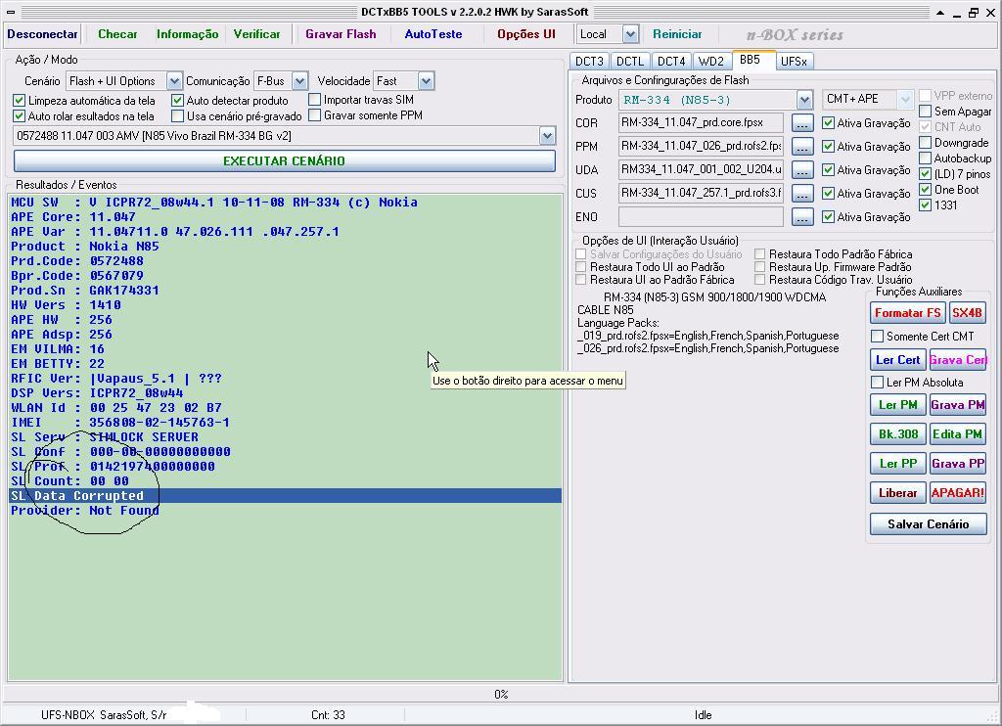
Task: Toggle the One Boot checkbox
Action: pos(925,189)
